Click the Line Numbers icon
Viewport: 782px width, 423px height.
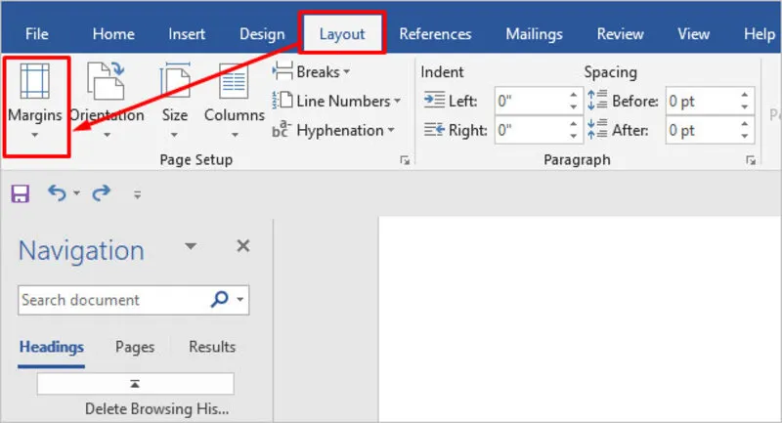(x=282, y=101)
